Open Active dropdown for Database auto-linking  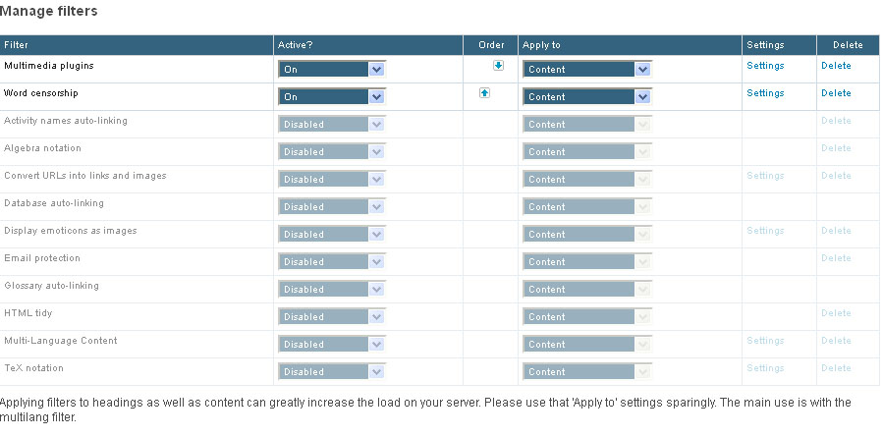tap(332, 206)
